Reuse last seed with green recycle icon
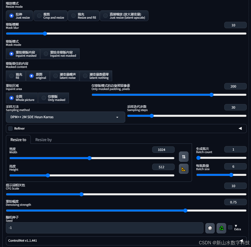This screenshot has width=251, height=247. point(221,228)
